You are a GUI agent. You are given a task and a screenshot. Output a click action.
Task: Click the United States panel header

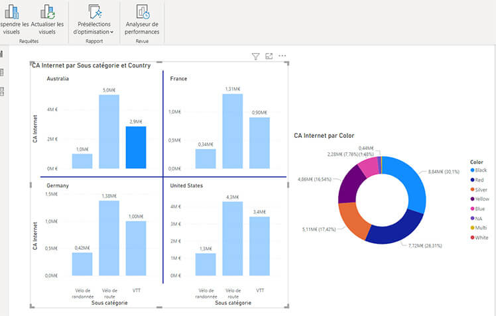186,185
